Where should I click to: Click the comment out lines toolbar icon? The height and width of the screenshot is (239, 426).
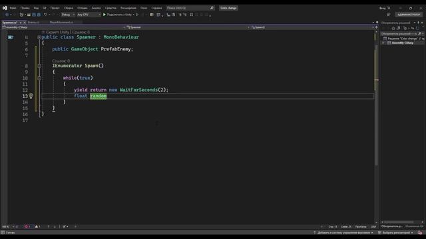tap(180, 15)
